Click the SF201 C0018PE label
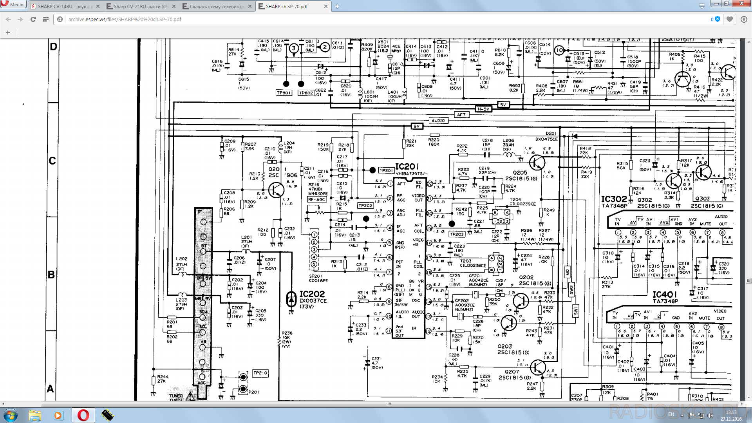The image size is (752, 423). click(318, 278)
